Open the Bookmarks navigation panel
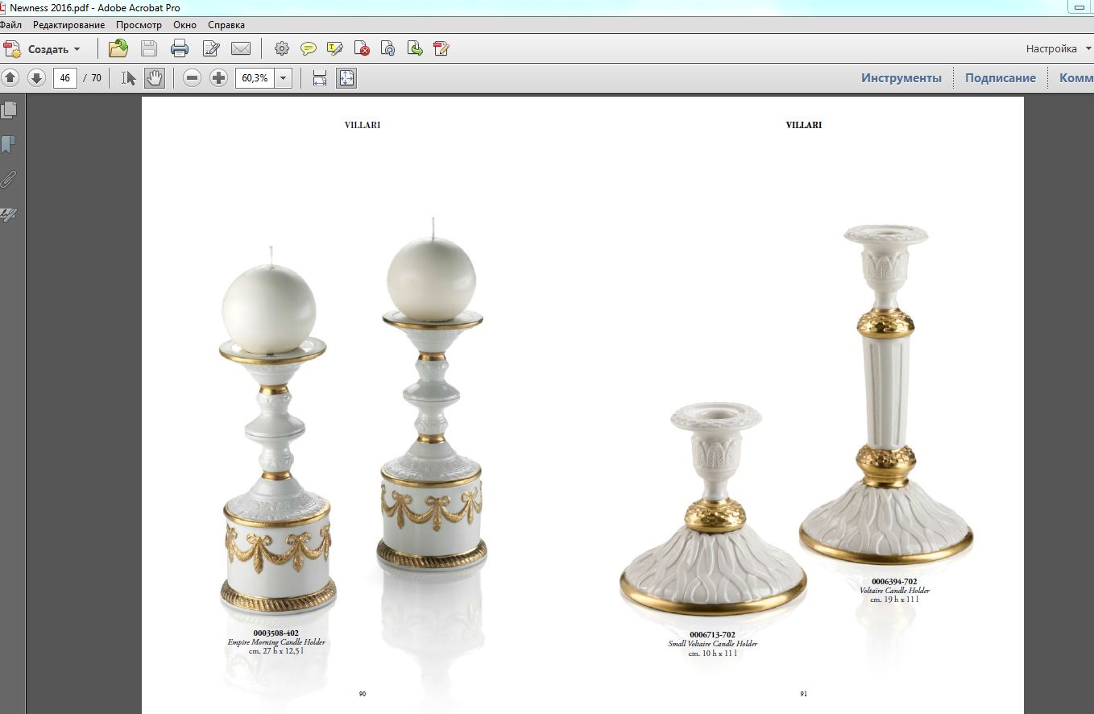 click(x=9, y=144)
